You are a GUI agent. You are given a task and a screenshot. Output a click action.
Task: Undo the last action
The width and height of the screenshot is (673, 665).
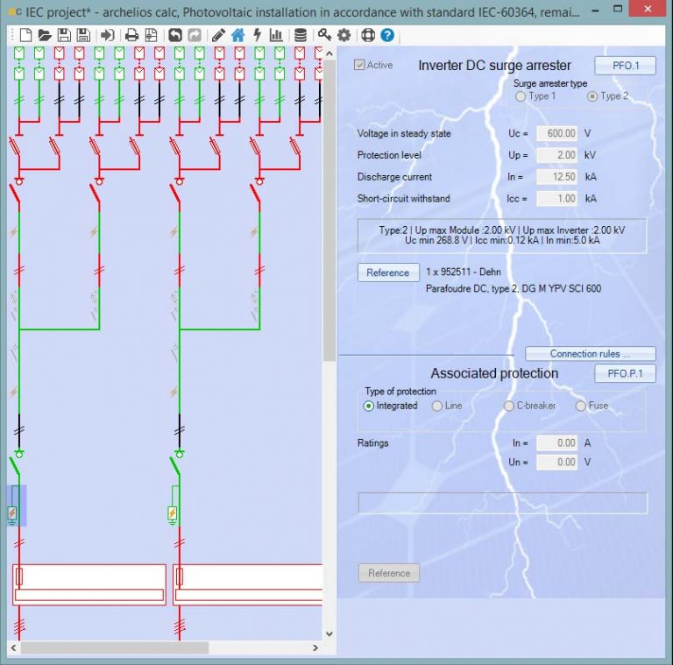pyautogui.click(x=174, y=35)
